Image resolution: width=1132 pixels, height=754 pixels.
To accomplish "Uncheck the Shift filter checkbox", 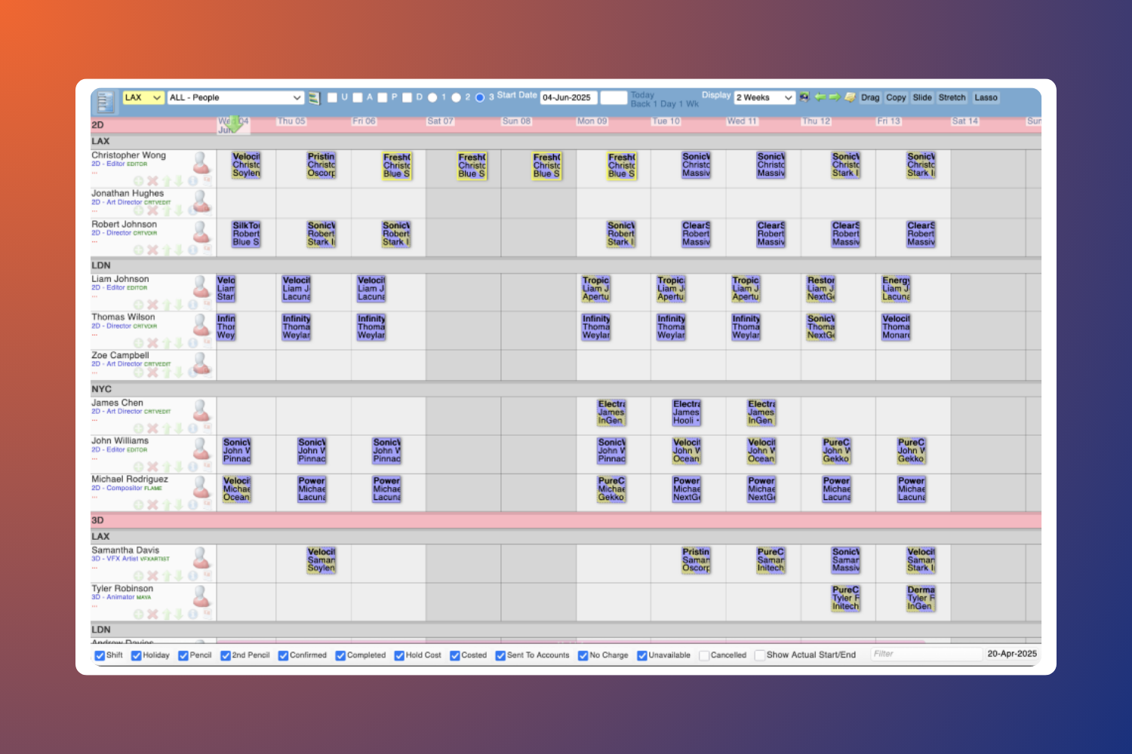I will (x=100, y=655).
